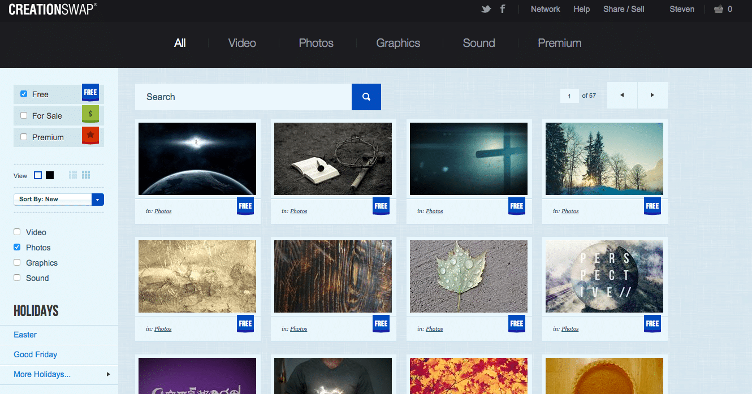Open the leaf with water droplets thumbnail
752x394 pixels.
tap(469, 276)
